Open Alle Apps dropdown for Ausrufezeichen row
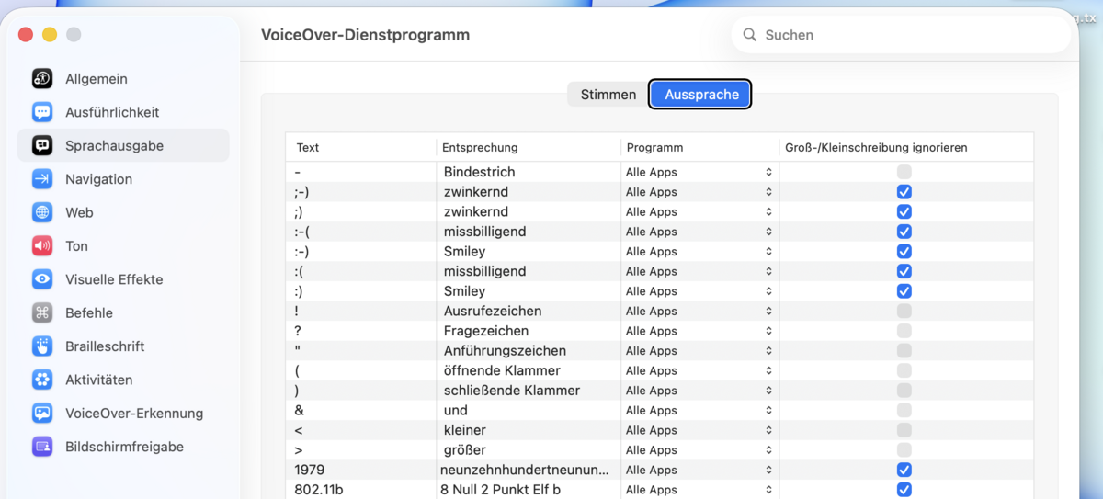The height and width of the screenshot is (499, 1103). click(x=699, y=311)
